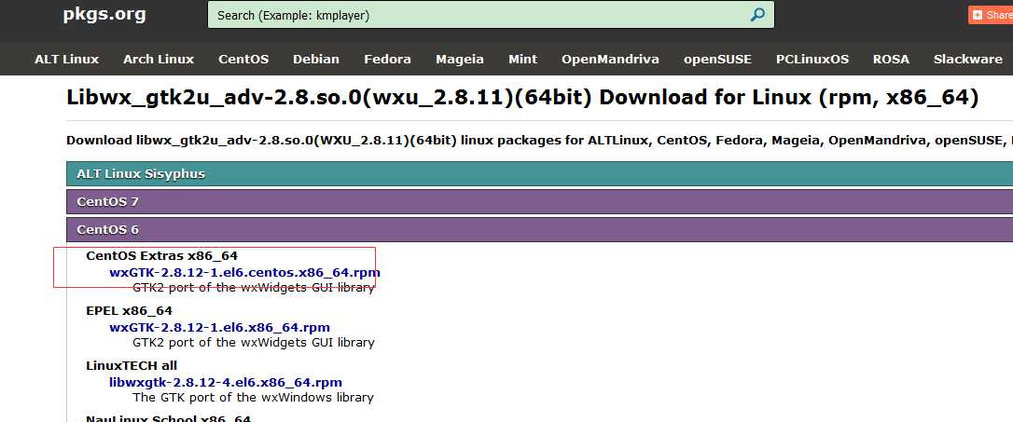
Task: Open the Mint menu item
Action: [x=522, y=60]
